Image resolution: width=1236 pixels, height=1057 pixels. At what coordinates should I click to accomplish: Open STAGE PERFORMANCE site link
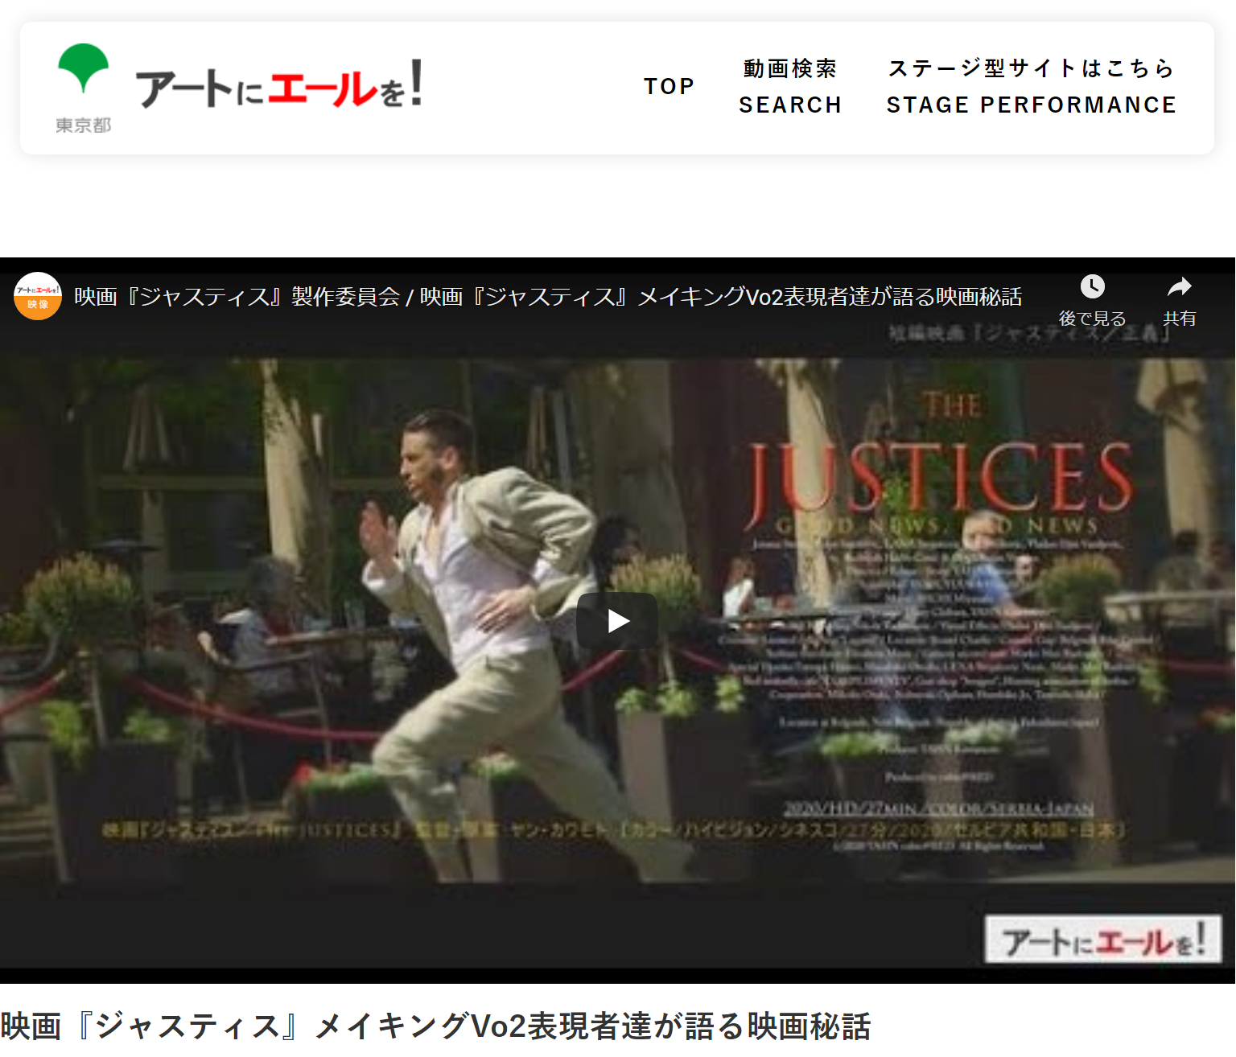[1031, 87]
